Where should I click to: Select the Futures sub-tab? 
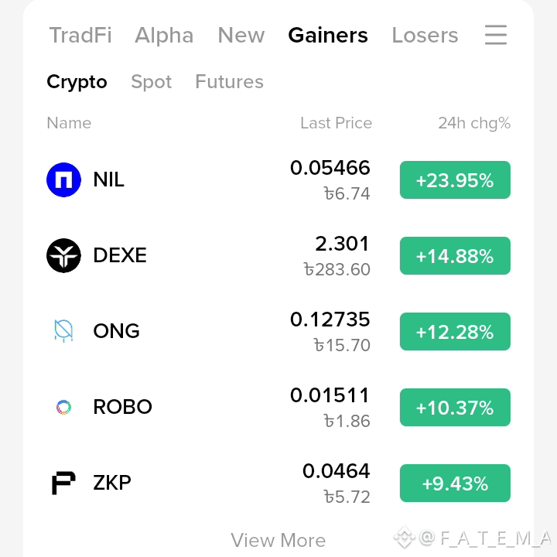[x=230, y=82]
